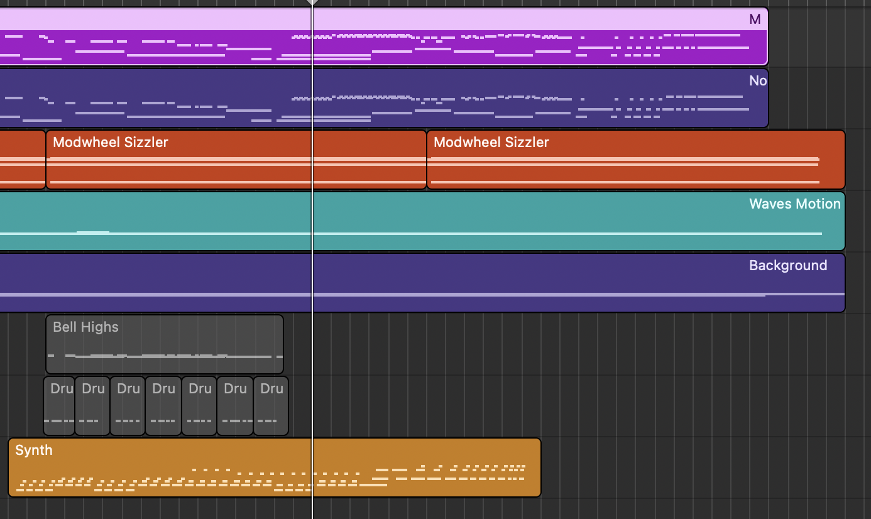Click the playhead handle at the top

312,3
